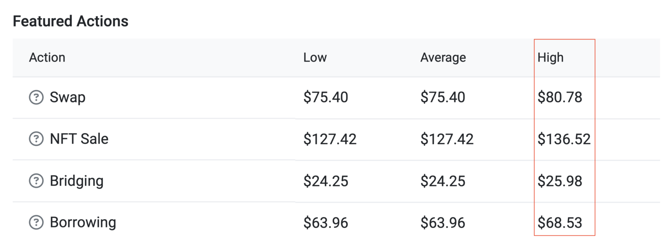Select the Average column header
Screen dimensions: 669x240
pos(443,58)
